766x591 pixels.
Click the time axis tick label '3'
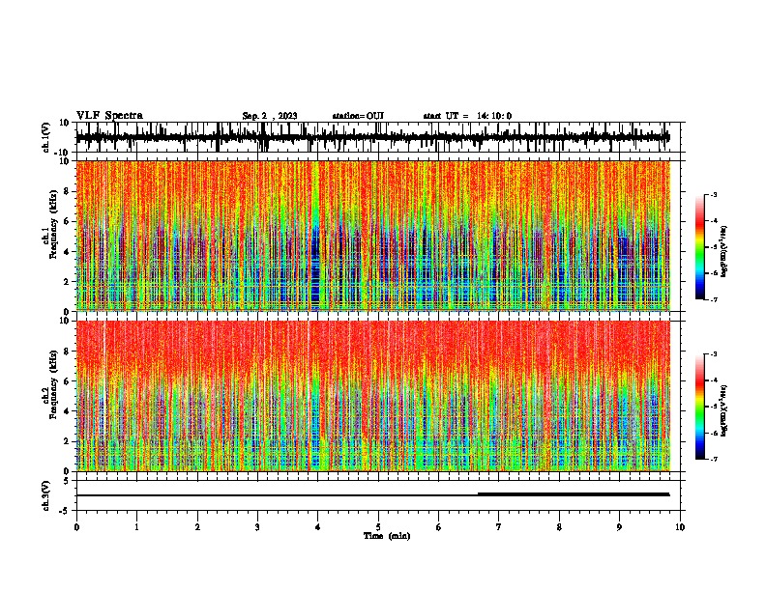pyautogui.click(x=257, y=527)
